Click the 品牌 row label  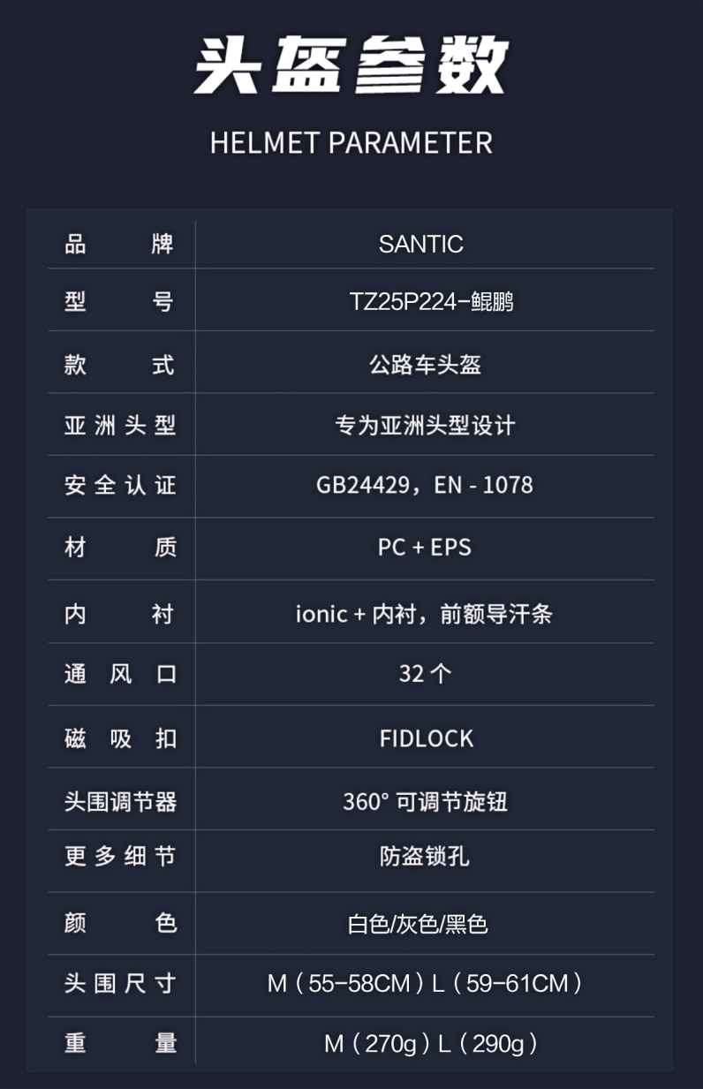pos(120,245)
